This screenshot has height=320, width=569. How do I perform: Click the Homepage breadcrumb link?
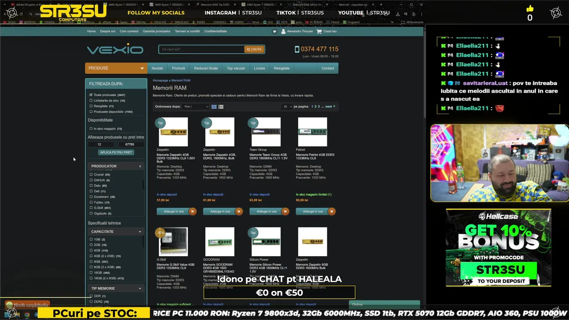click(x=160, y=80)
